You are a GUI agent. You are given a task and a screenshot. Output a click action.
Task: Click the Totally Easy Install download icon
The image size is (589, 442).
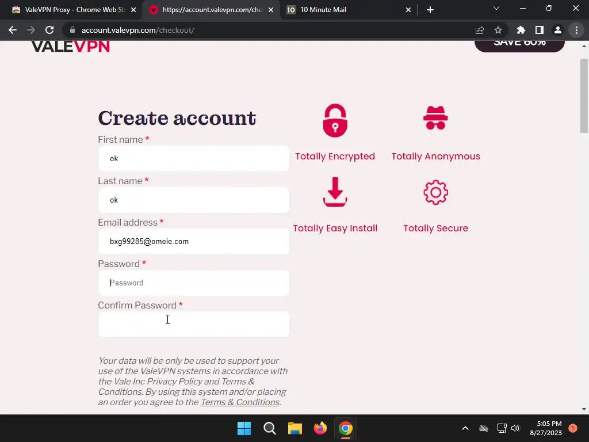click(x=335, y=192)
